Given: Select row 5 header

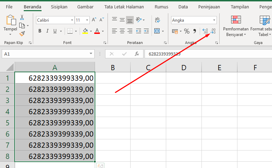Looking at the screenshot, I should click(x=7, y=123).
